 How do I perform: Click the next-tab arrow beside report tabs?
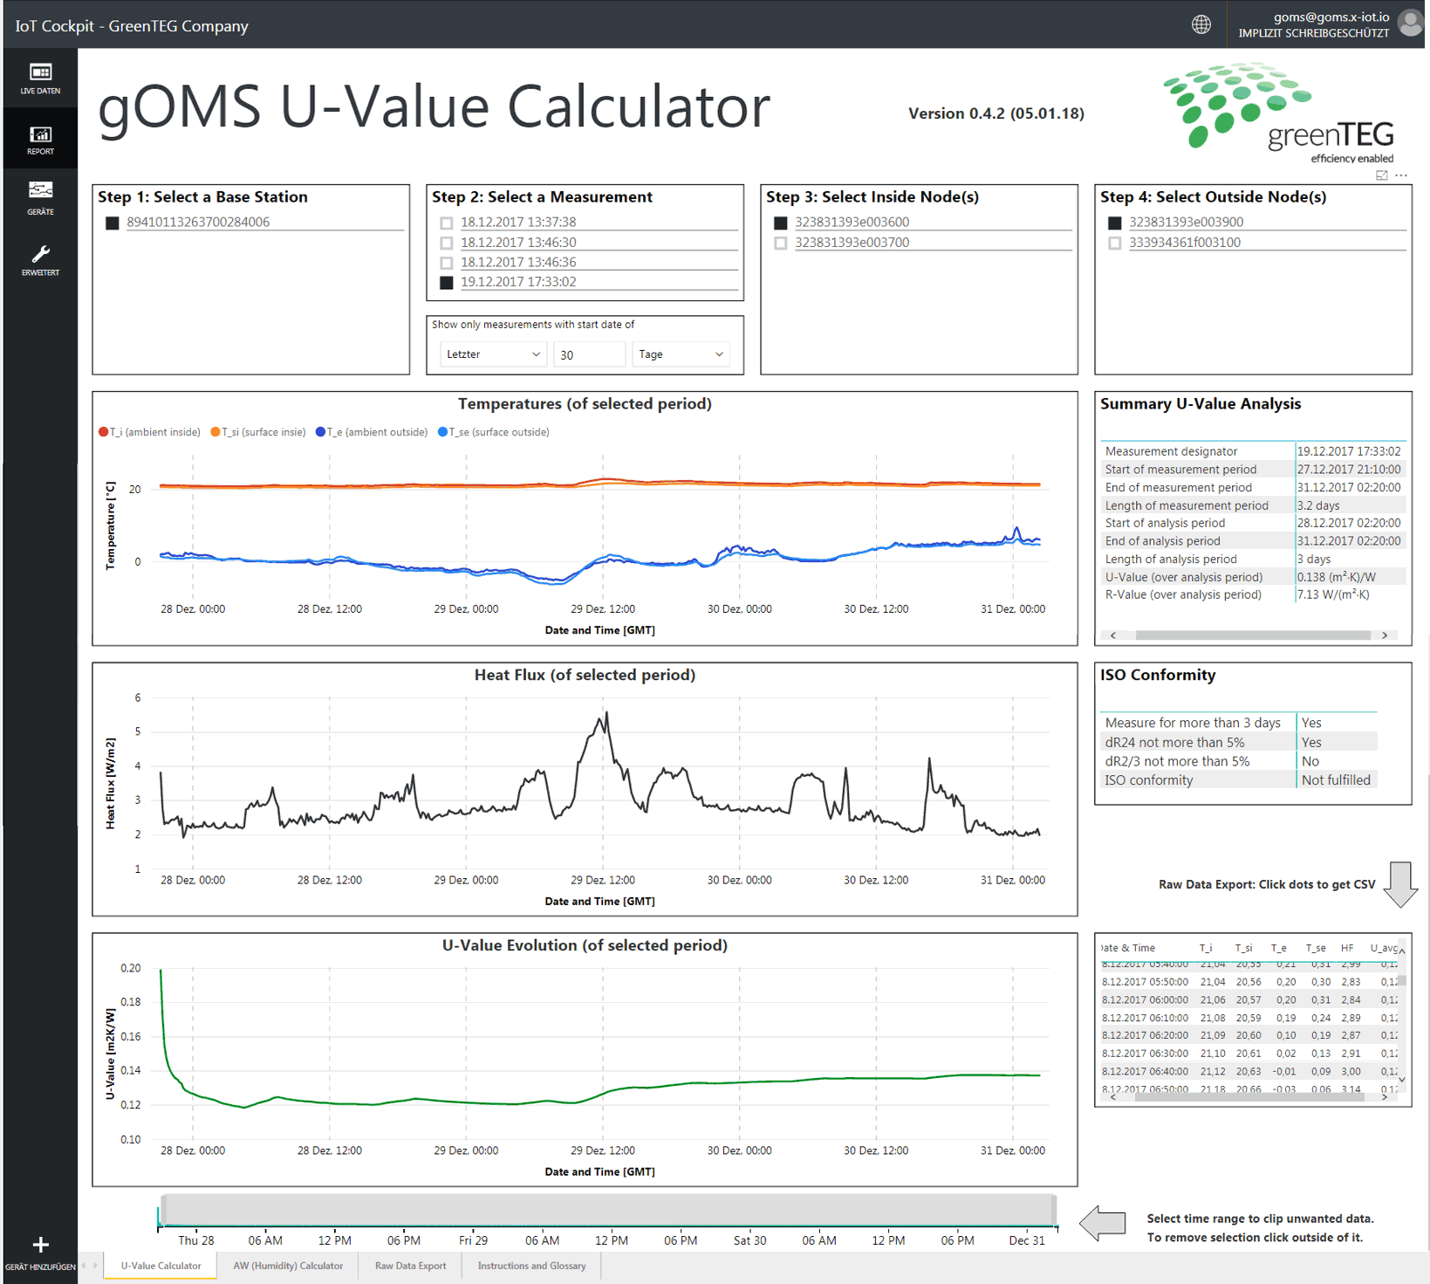pyautogui.click(x=95, y=1266)
